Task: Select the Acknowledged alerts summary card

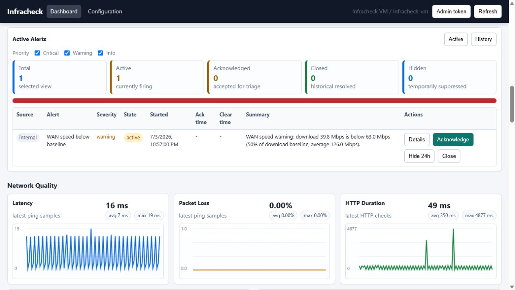Action: pyautogui.click(x=254, y=77)
